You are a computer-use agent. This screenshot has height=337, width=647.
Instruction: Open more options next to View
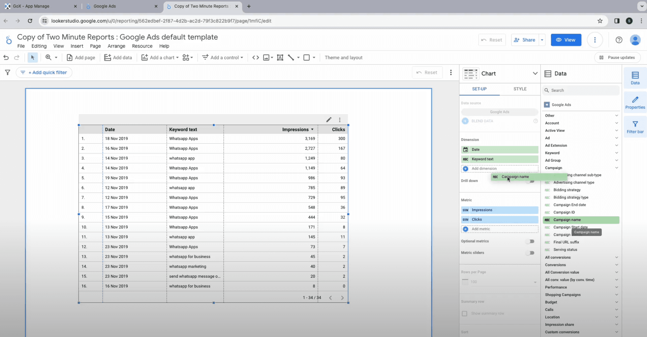click(x=595, y=40)
